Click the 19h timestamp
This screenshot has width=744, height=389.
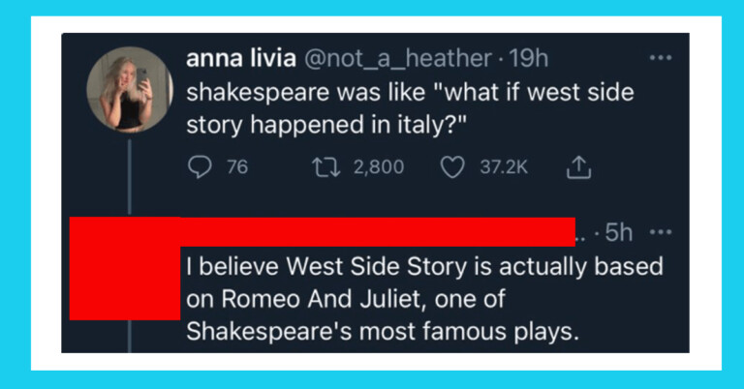(528, 58)
